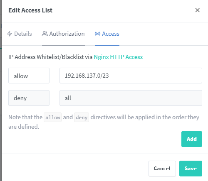Save the access list changes
208x181 pixels.
pyautogui.click(x=191, y=169)
